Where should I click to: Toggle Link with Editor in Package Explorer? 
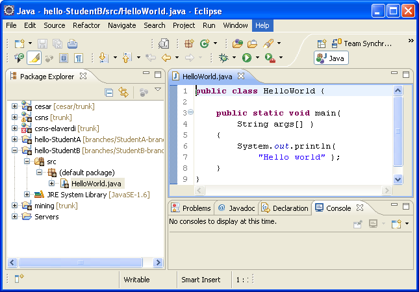click(123, 93)
